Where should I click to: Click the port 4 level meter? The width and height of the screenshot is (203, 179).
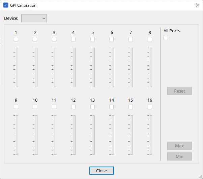tap(73, 67)
